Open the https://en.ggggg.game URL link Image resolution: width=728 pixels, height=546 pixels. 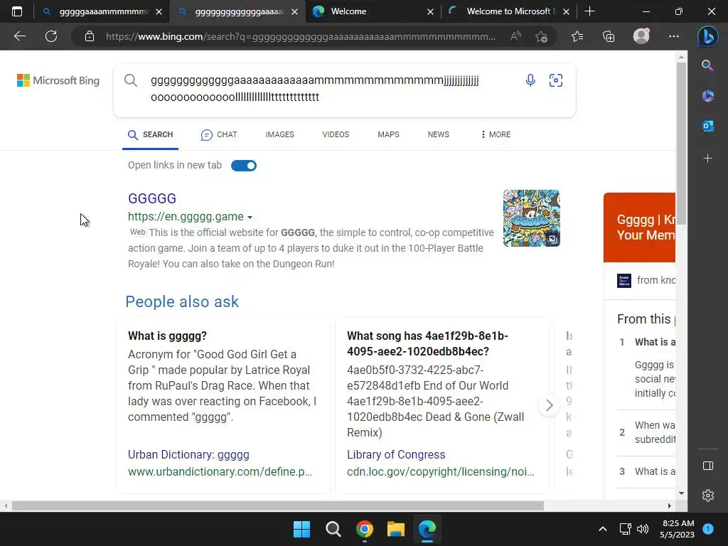click(186, 217)
